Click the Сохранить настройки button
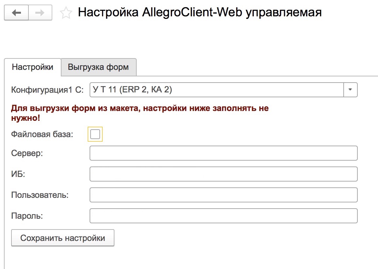The image size is (378, 269). (63, 238)
